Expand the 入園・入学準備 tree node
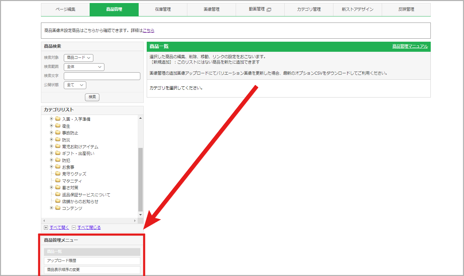The height and width of the screenshot is (276, 464). point(52,119)
